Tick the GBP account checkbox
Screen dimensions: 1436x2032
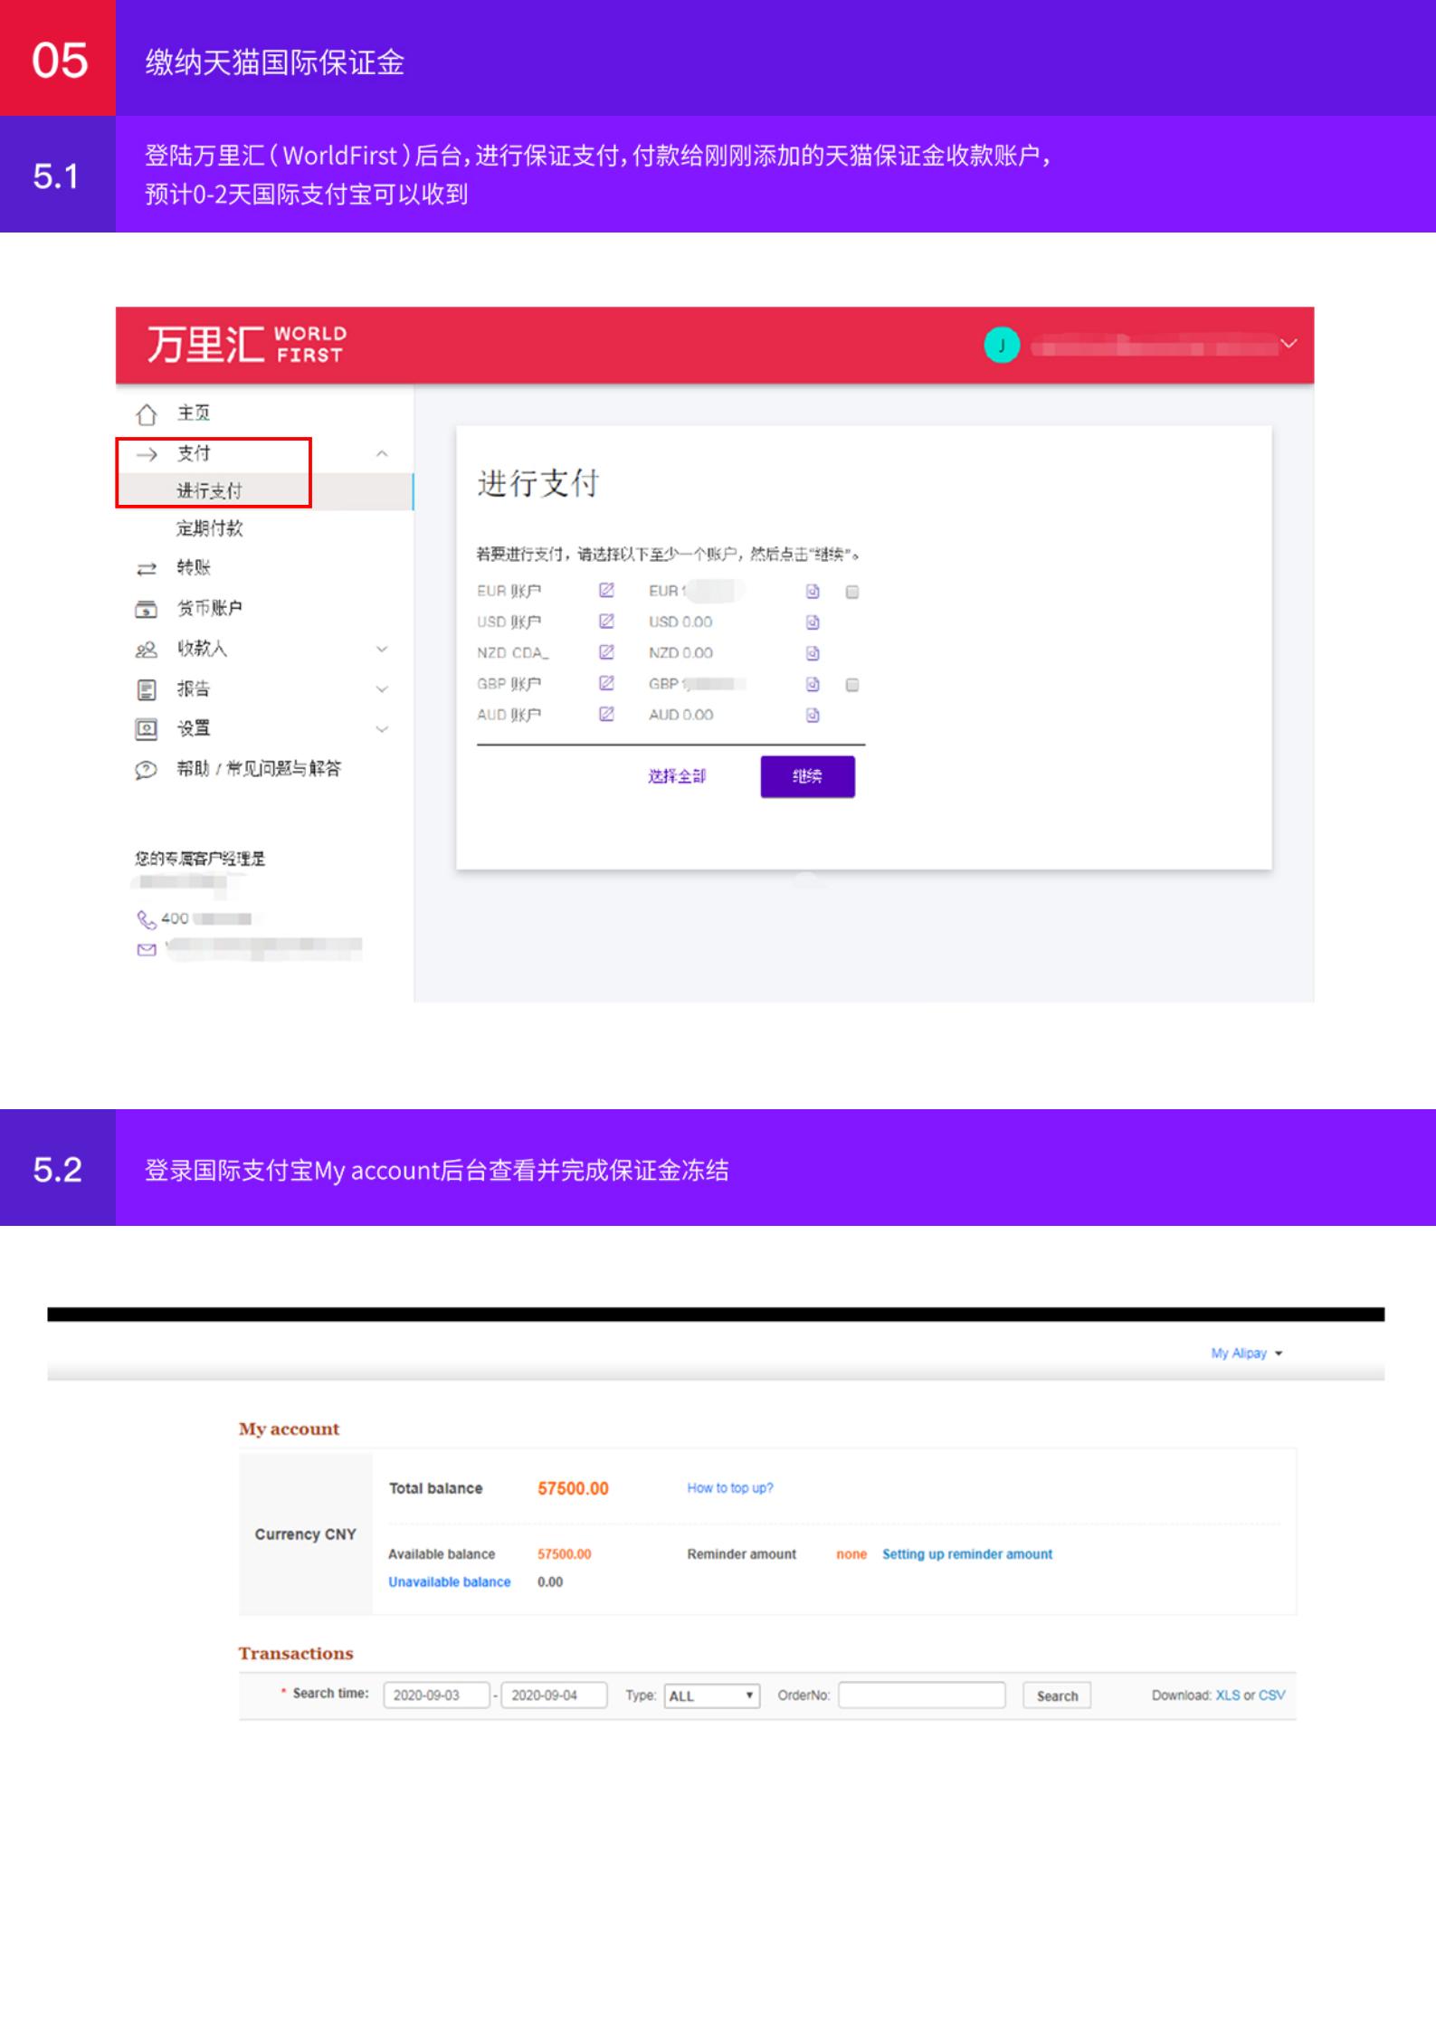pos(851,685)
